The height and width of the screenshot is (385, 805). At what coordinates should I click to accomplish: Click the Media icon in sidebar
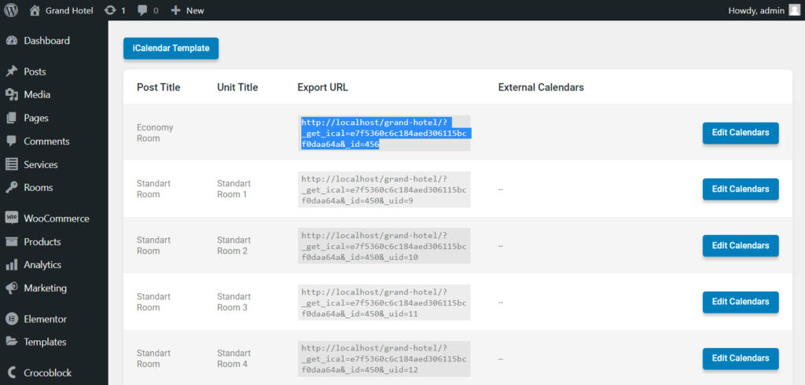(12, 94)
